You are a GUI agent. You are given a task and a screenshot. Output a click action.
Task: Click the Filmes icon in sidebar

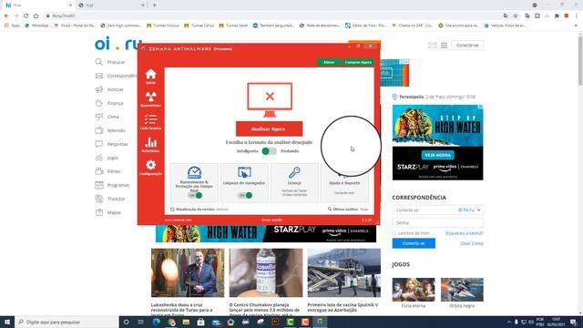click(99, 171)
